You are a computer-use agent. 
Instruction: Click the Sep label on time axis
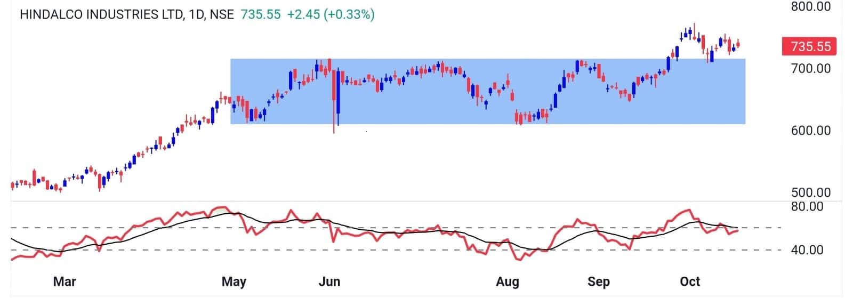coord(598,281)
